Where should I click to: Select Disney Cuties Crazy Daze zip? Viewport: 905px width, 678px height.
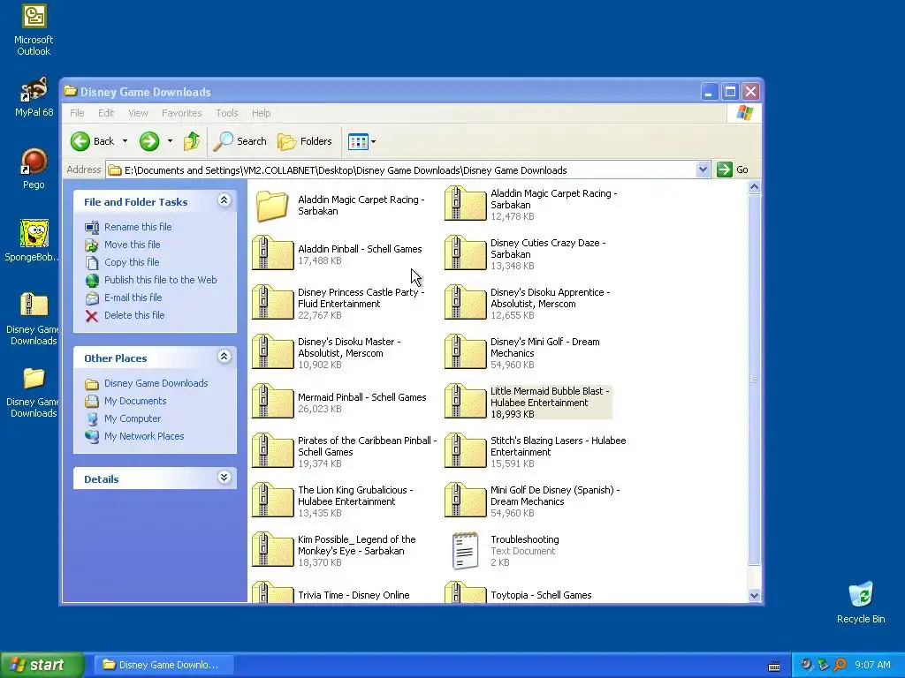465,252
